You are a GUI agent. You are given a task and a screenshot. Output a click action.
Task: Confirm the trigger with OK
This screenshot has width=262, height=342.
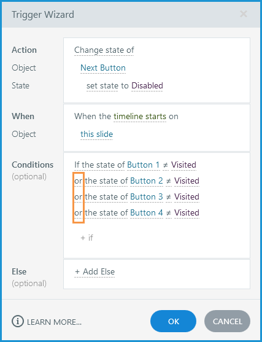coord(173,321)
